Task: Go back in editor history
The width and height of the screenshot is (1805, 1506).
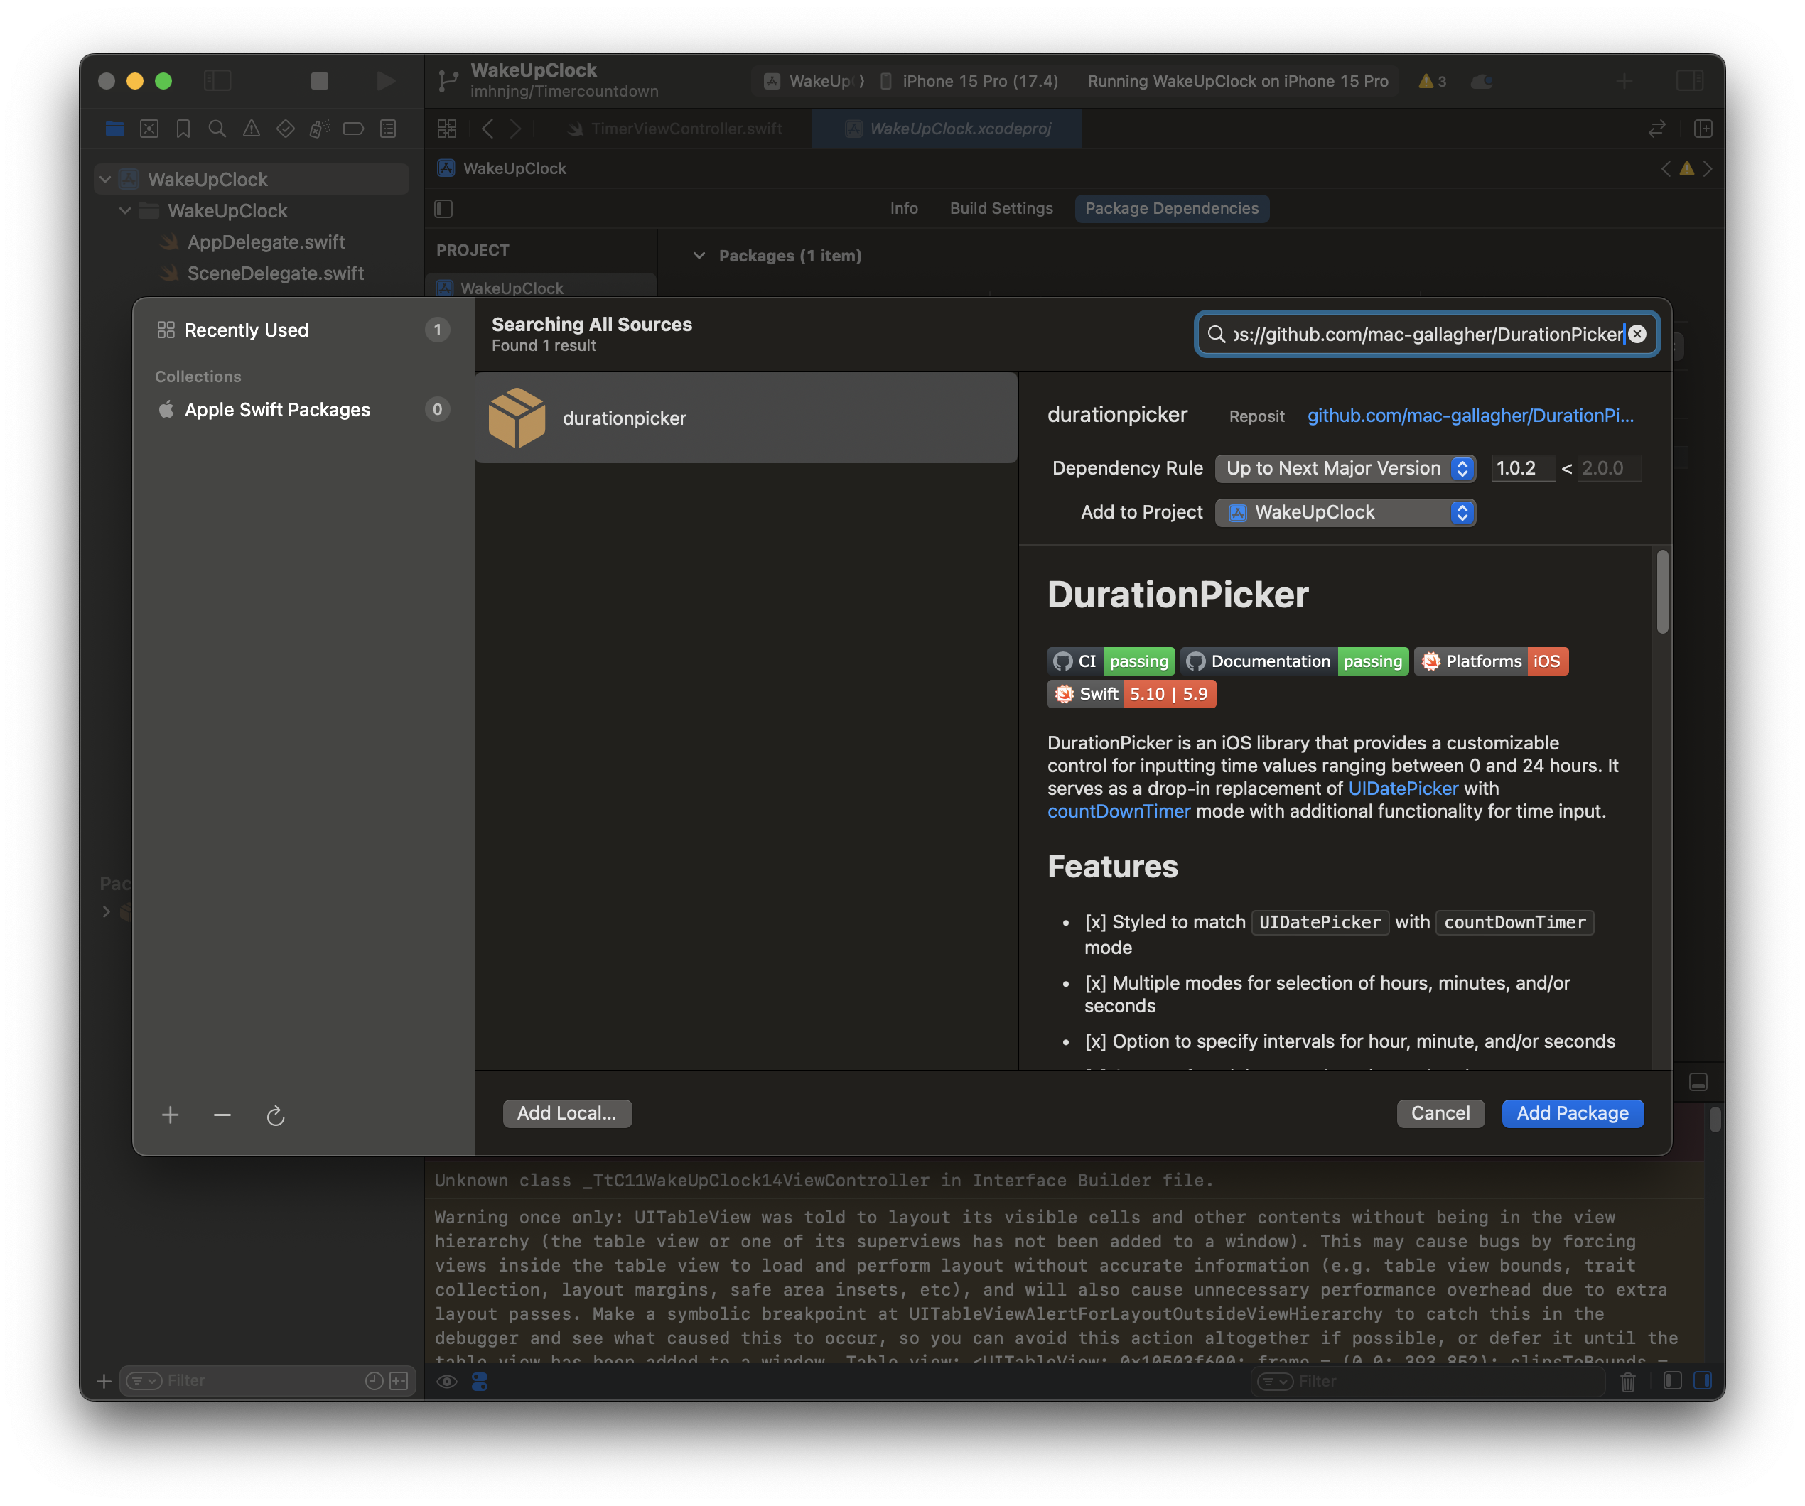Action: click(487, 129)
